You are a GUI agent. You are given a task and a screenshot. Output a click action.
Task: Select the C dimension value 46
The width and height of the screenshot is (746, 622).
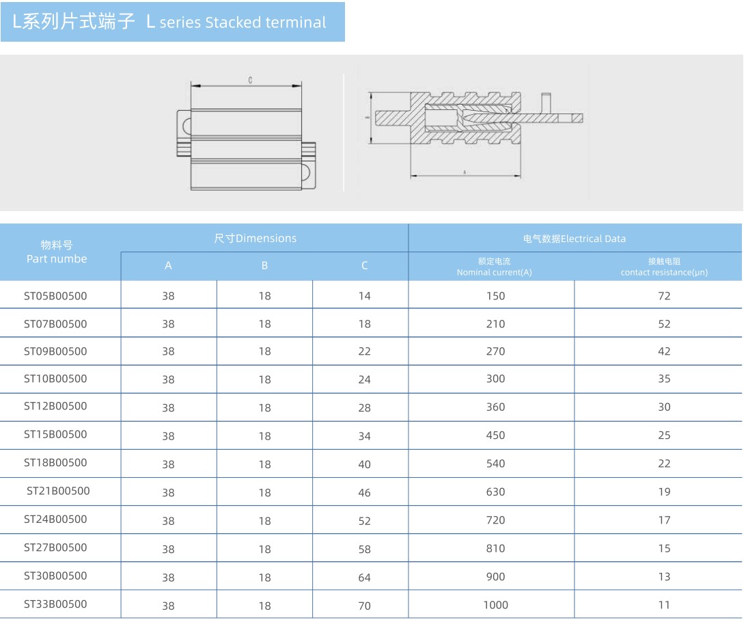tap(364, 492)
